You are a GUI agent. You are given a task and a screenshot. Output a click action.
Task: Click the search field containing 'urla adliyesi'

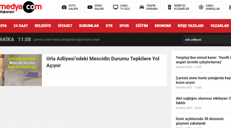click(205, 40)
